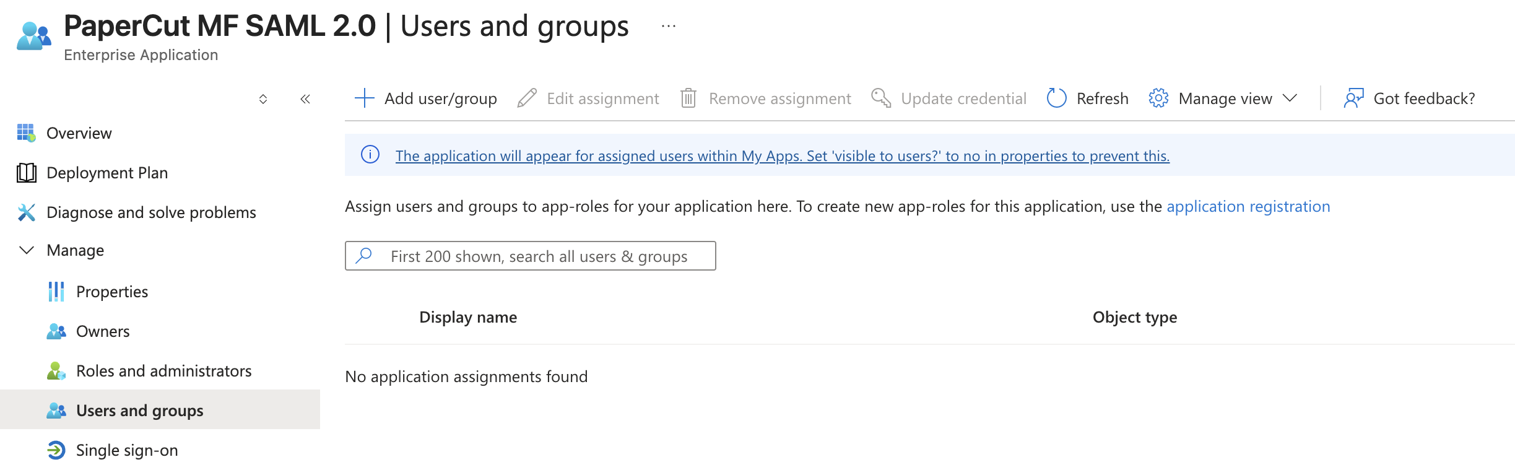This screenshot has width=1515, height=470.
Task: Click the 'Enterprise Application' subtitle text
Action: tap(141, 55)
